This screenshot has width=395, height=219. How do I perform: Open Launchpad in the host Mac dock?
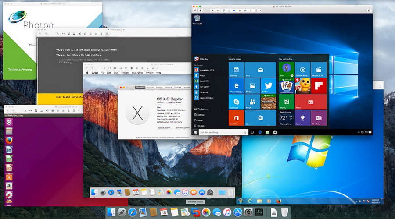tap(122, 213)
